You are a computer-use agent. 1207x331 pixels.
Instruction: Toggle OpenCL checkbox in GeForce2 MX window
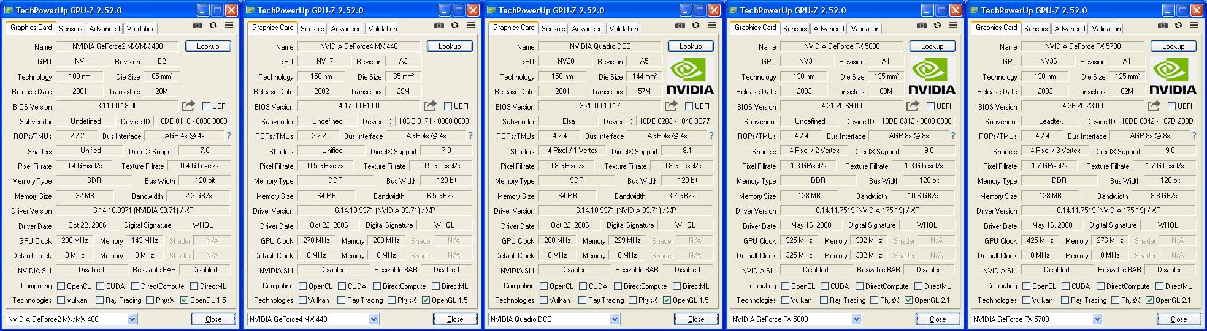point(61,286)
